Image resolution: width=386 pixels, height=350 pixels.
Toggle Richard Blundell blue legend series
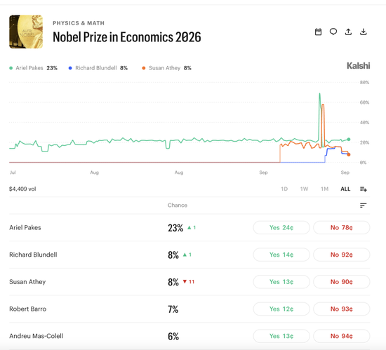98,68
